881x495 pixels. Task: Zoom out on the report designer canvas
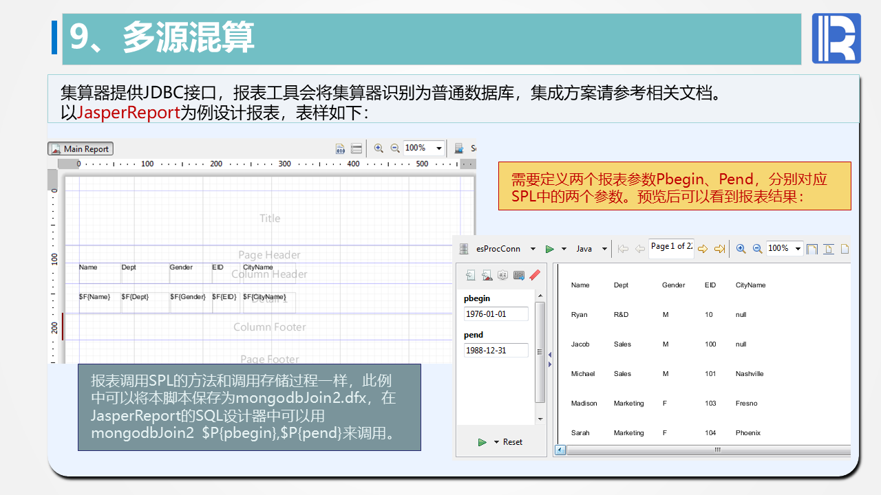[395, 148]
